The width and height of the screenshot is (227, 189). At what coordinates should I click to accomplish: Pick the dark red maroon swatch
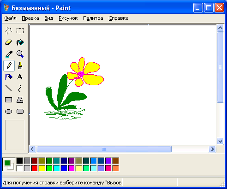[35, 161]
